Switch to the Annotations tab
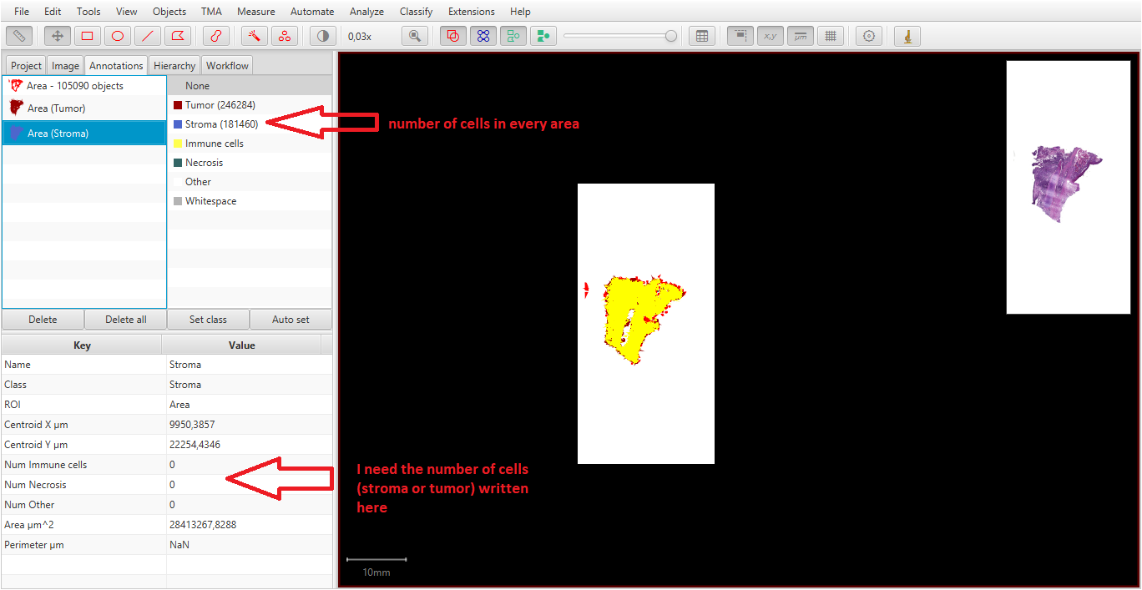1142x590 pixels. (116, 65)
